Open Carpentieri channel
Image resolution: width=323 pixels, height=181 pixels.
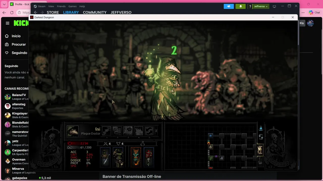[x=16, y=152]
